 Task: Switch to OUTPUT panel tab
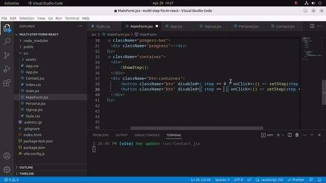click(122, 135)
